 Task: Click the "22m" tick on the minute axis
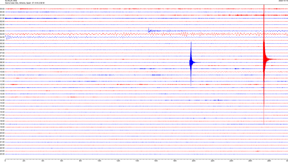(x=212, y=161)
